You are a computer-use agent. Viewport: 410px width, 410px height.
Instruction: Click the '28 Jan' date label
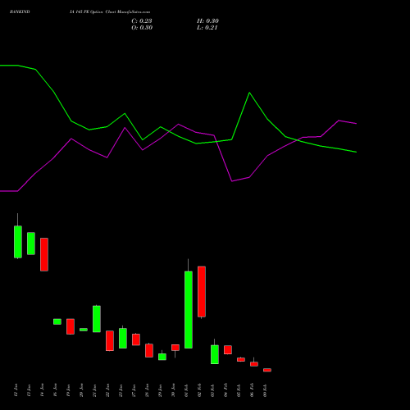[x=147, y=390]
